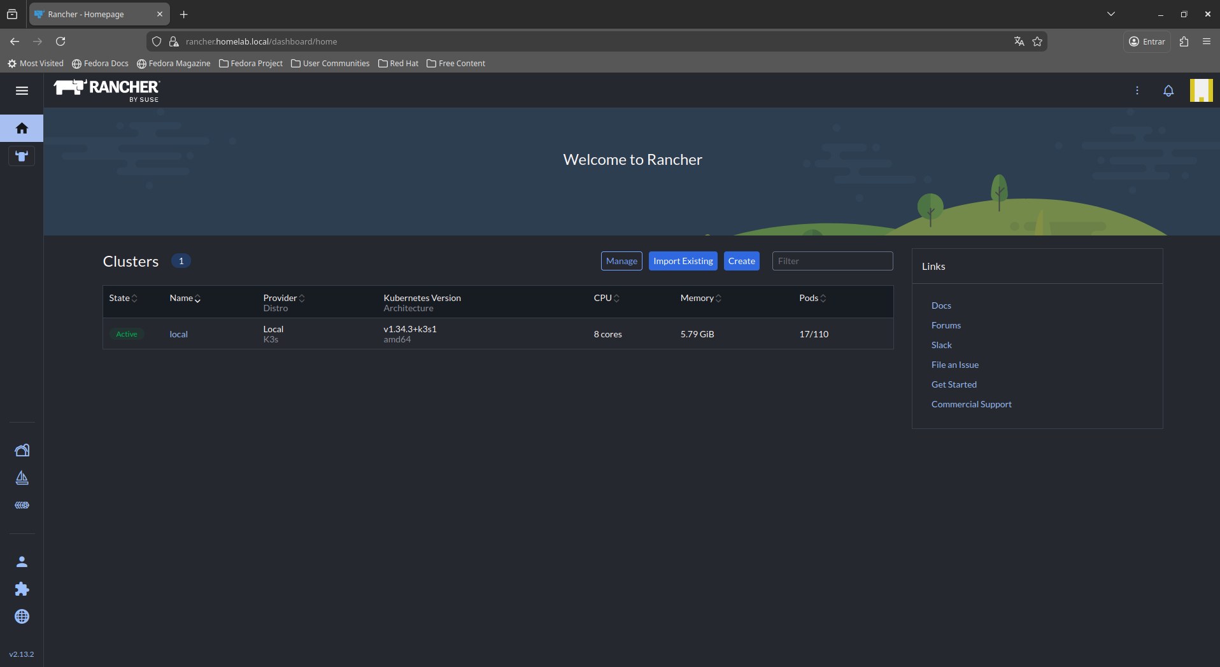Open Users & Authentication icon

[x=22, y=562]
